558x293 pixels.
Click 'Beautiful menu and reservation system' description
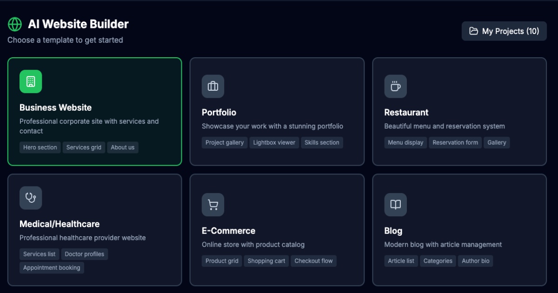click(445, 126)
